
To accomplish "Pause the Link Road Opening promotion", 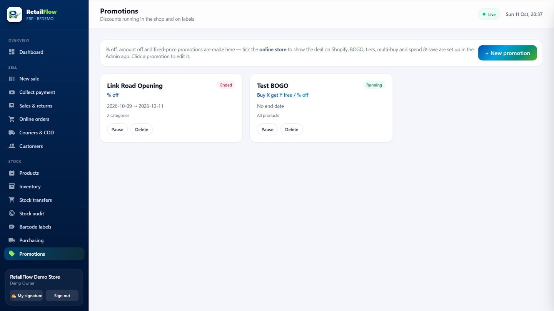I will click(x=117, y=129).
